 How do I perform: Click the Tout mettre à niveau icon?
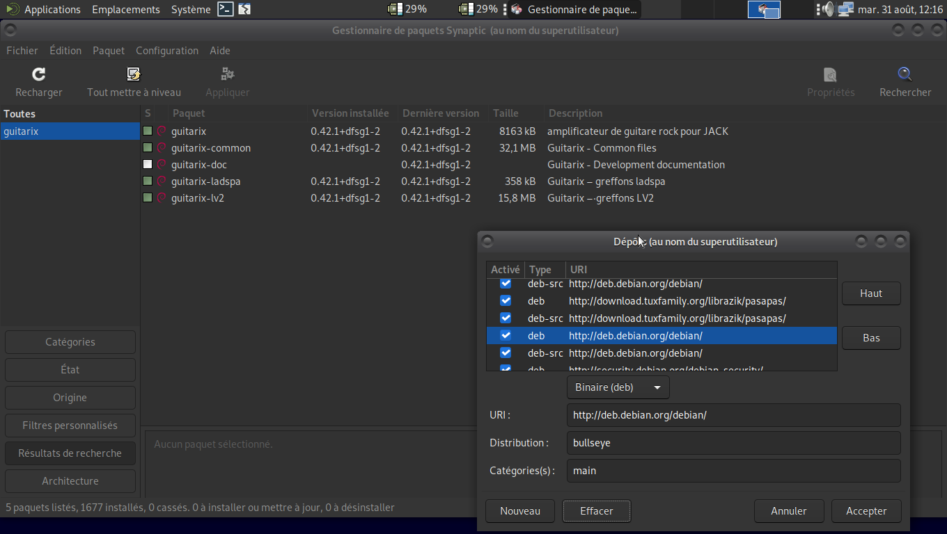click(x=134, y=74)
